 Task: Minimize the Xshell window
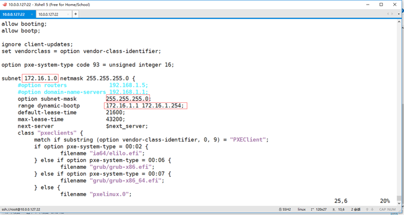368,5
